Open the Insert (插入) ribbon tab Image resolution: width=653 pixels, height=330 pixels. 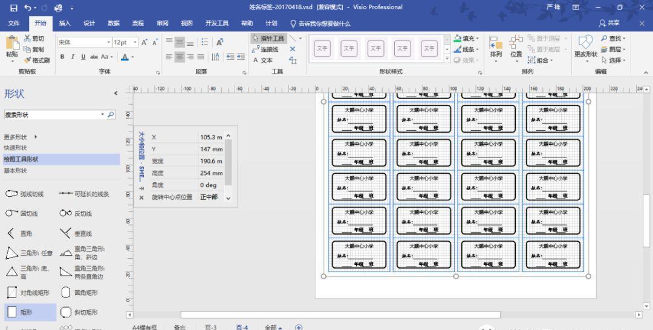(x=65, y=23)
